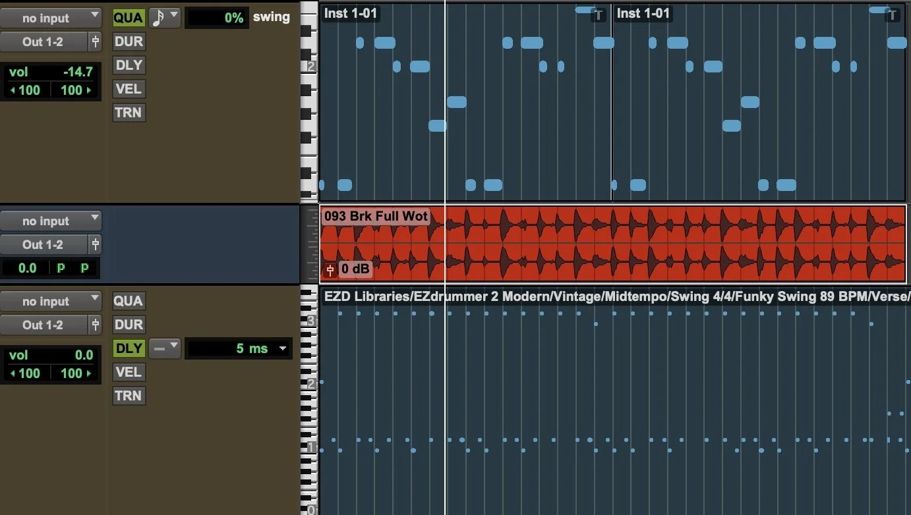
Task: Disable QUA quantize on the top track
Action: pos(128,17)
